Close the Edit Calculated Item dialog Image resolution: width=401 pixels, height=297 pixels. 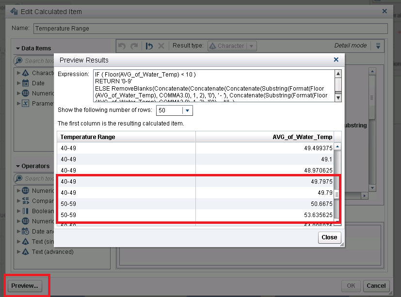point(385,11)
